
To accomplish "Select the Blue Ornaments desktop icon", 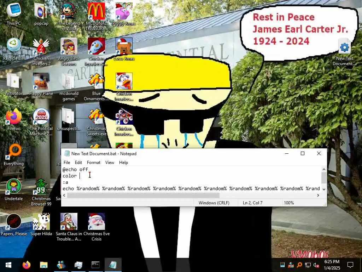I will click(x=96, y=87).
